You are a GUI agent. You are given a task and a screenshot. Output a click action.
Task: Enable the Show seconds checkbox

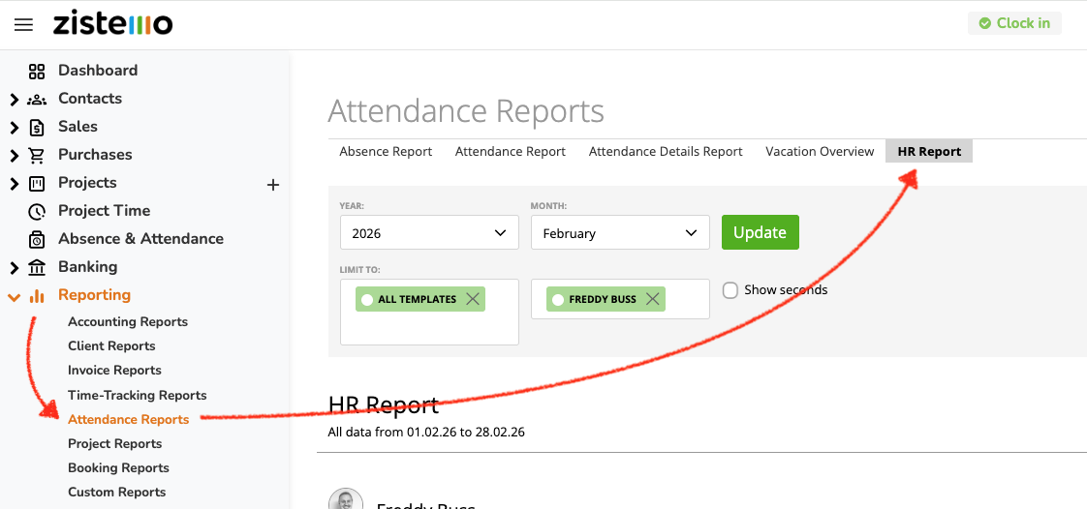(x=730, y=290)
